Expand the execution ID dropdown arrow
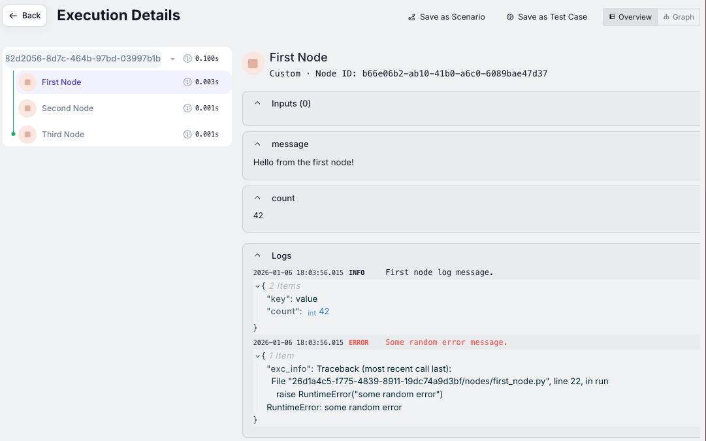The width and height of the screenshot is (706, 441). pyautogui.click(x=172, y=58)
